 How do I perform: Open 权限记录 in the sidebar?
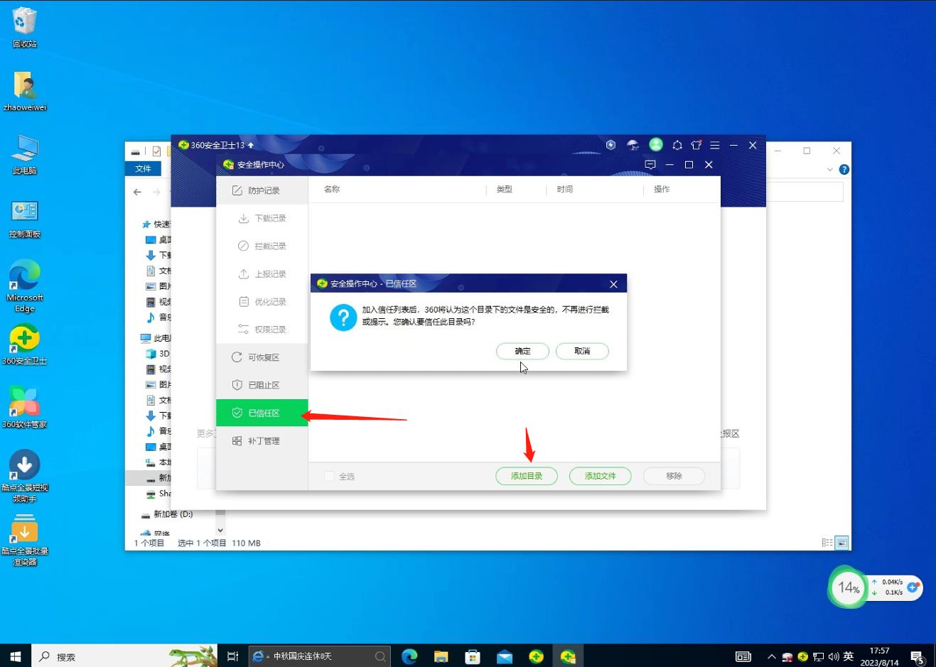pos(262,329)
